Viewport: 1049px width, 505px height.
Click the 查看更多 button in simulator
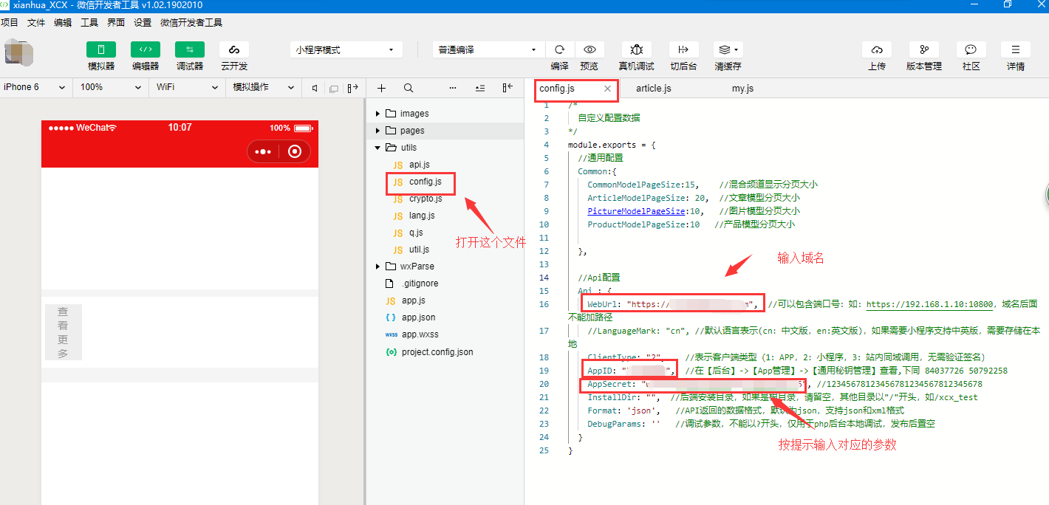pos(63,332)
